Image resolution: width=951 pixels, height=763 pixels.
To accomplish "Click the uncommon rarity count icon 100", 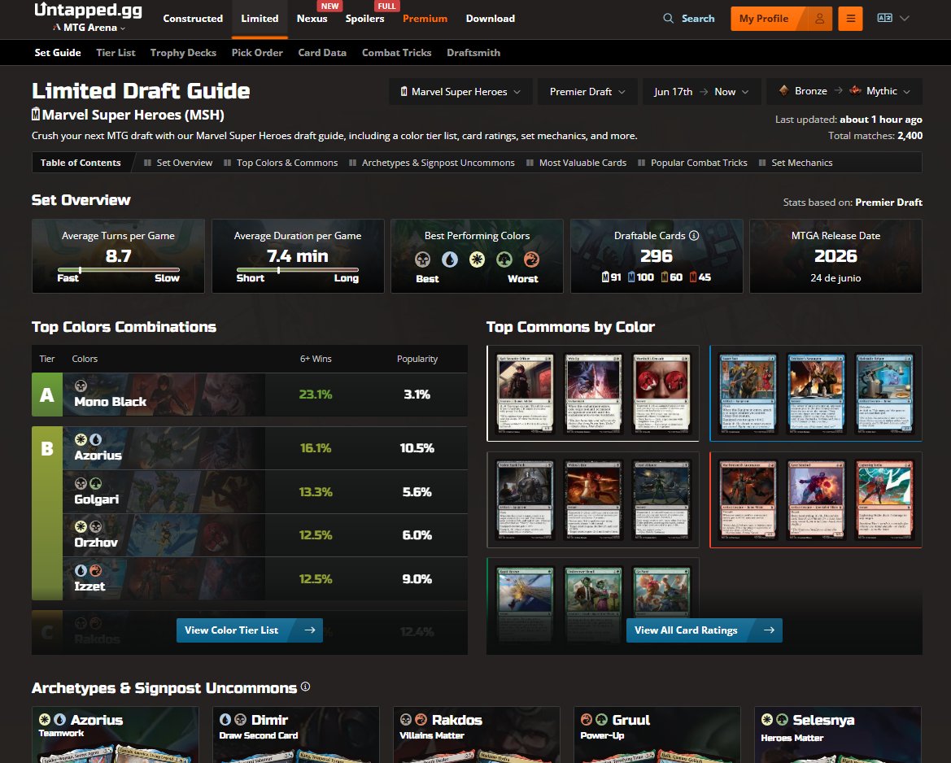I will click(x=630, y=277).
